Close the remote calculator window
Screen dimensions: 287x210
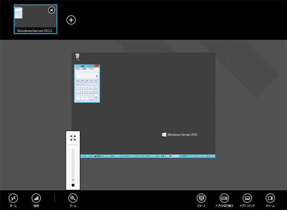(x=97, y=66)
